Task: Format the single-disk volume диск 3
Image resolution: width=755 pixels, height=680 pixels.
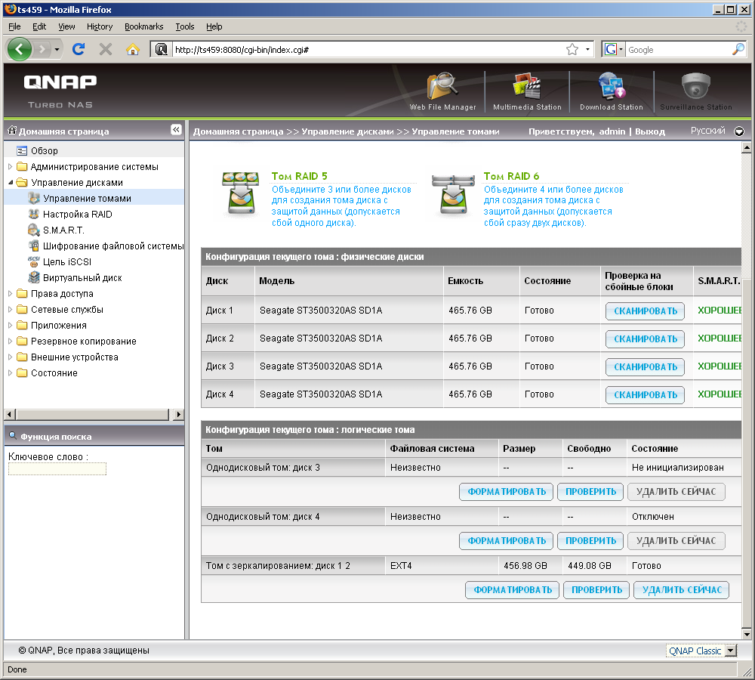Action: click(x=506, y=492)
